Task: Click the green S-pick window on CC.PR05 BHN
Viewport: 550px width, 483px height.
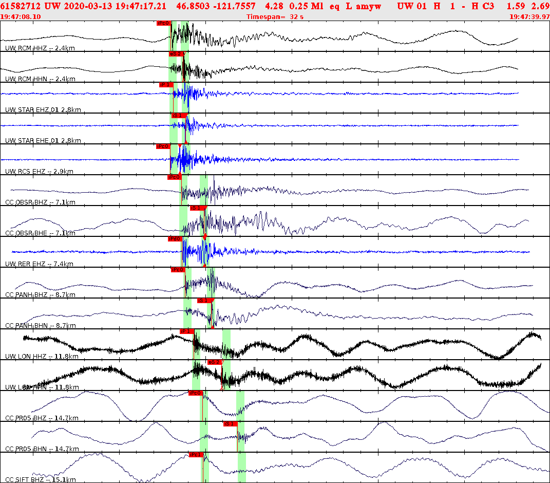Action: [240, 437]
